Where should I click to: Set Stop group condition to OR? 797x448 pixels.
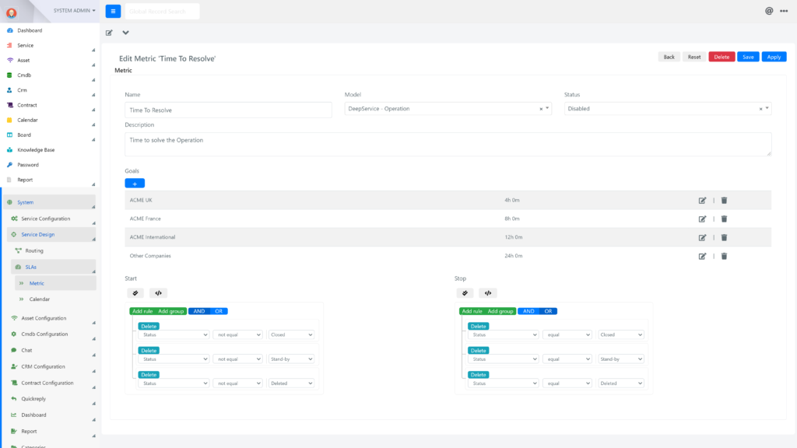tap(548, 311)
